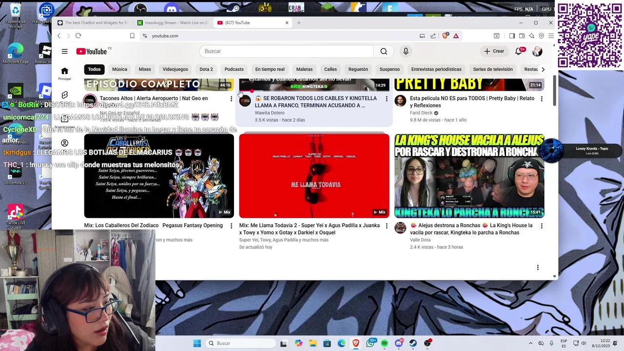Click the search magnifier button
This screenshot has width=624, height=351.
point(384,51)
